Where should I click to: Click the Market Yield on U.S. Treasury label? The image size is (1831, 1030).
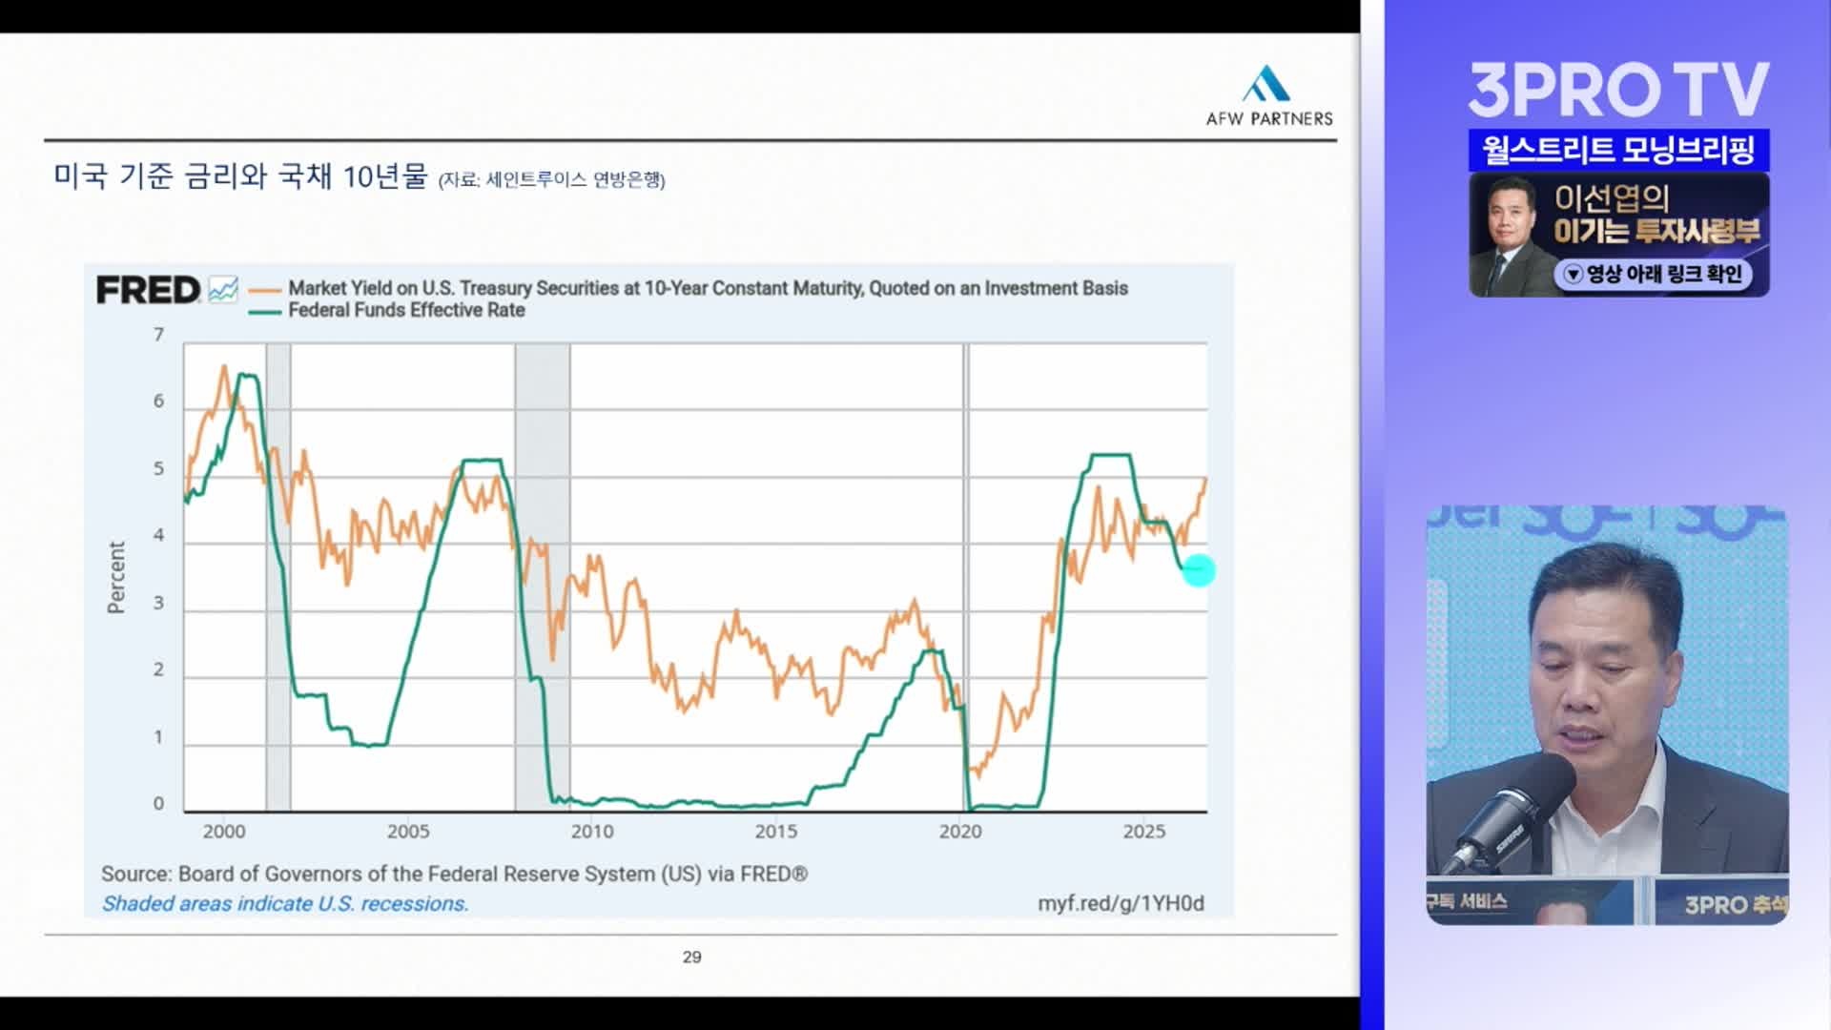pos(708,288)
